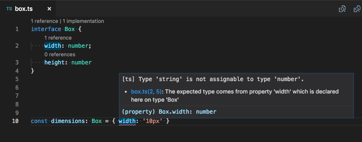The height and width of the screenshot is (142, 362).
Task: Click the '1 reference' CodeLens above interface
Action: click(x=44, y=21)
